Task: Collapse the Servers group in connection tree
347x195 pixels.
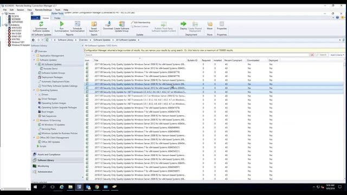Action: (3, 14)
